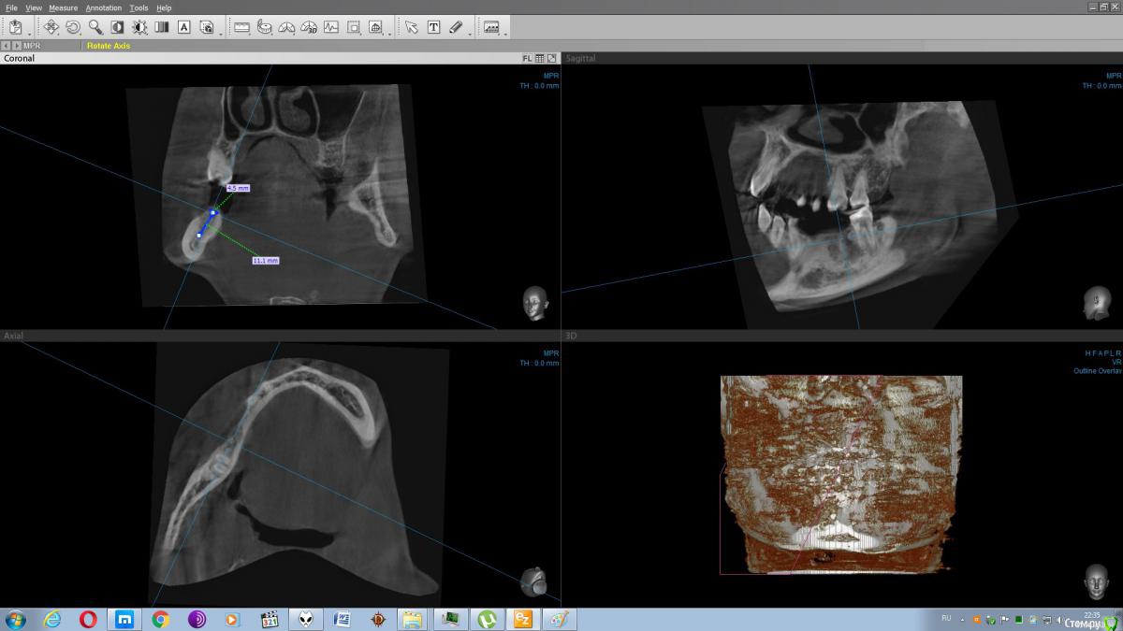Image resolution: width=1123 pixels, height=631 pixels.
Task: Open the Measure menu
Action: pyautogui.click(x=63, y=7)
